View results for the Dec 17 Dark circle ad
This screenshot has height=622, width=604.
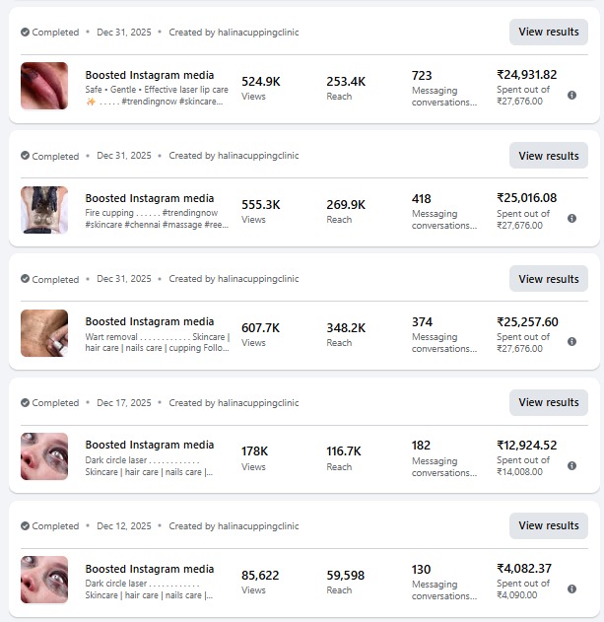point(549,402)
